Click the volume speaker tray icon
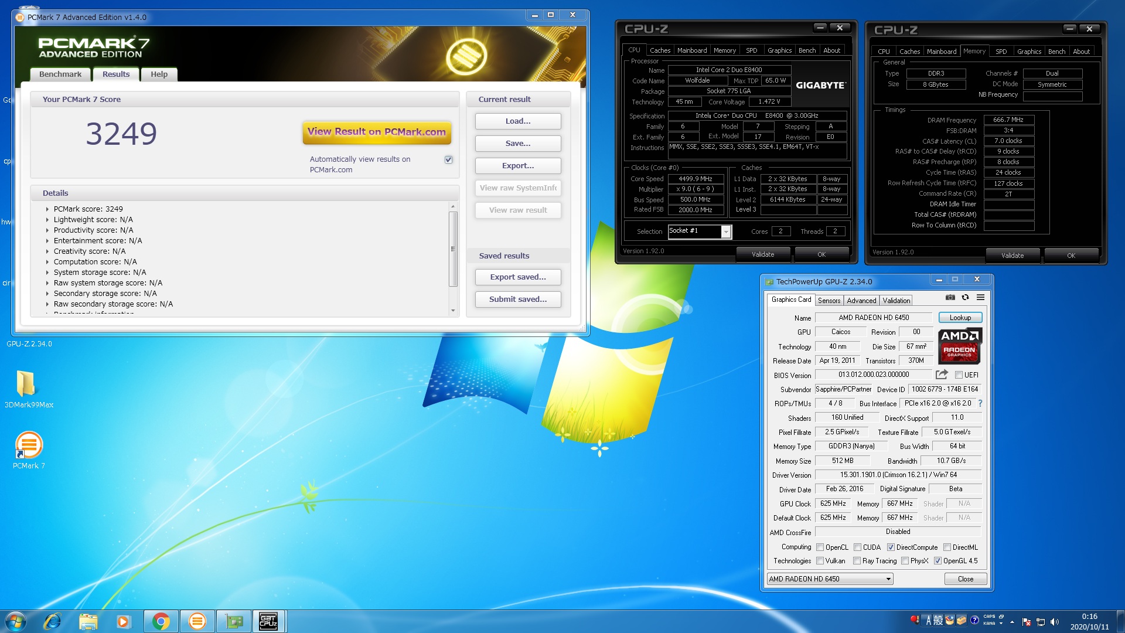The height and width of the screenshot is (633, 1125). pos(1055,622)
